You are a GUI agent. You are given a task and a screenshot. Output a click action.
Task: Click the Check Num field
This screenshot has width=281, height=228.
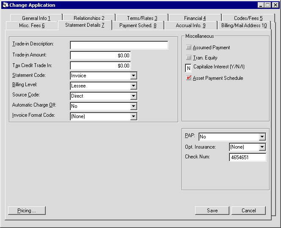(x=248, y=158)
